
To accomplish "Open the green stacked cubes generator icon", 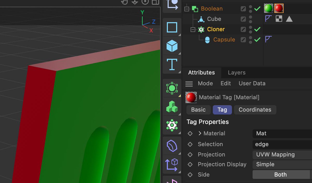I will [x=172, y=107].
